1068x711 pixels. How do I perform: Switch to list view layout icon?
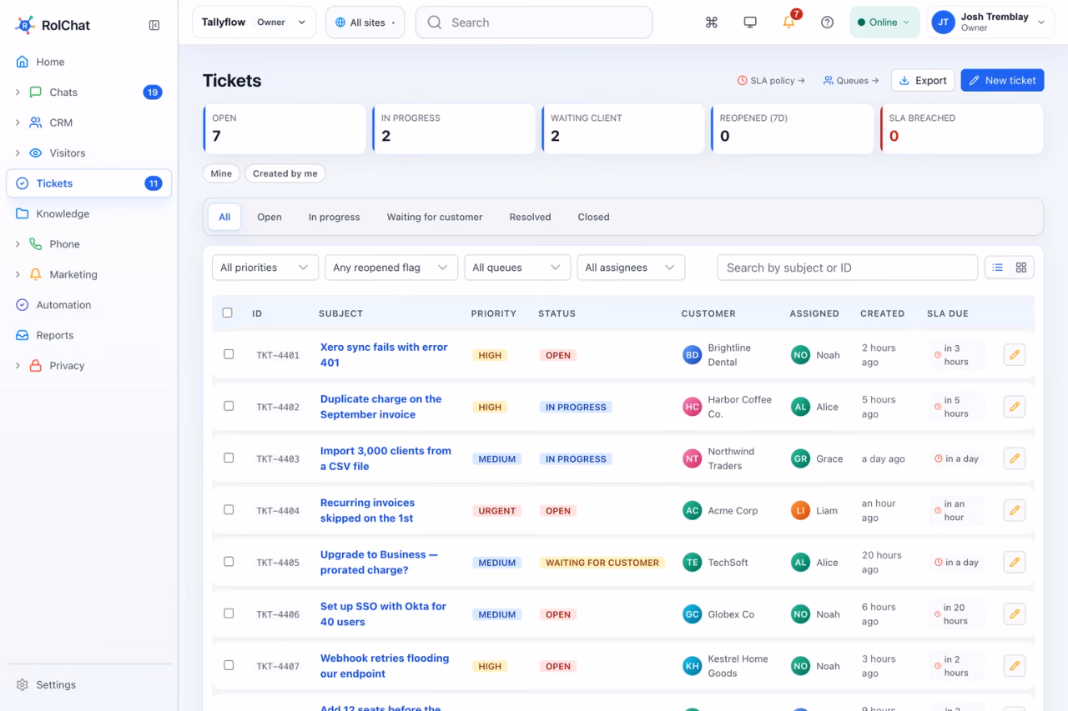[x=998, y=268]
